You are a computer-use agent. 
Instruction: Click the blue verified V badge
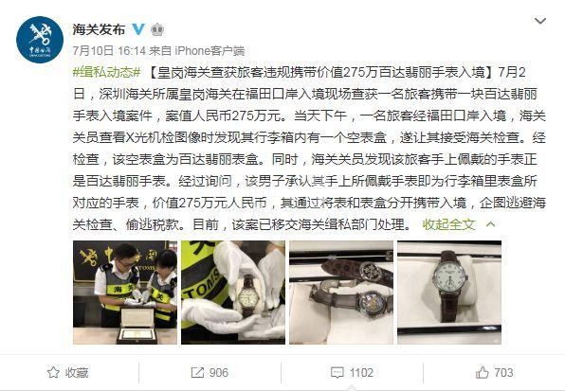pos(138,29)
